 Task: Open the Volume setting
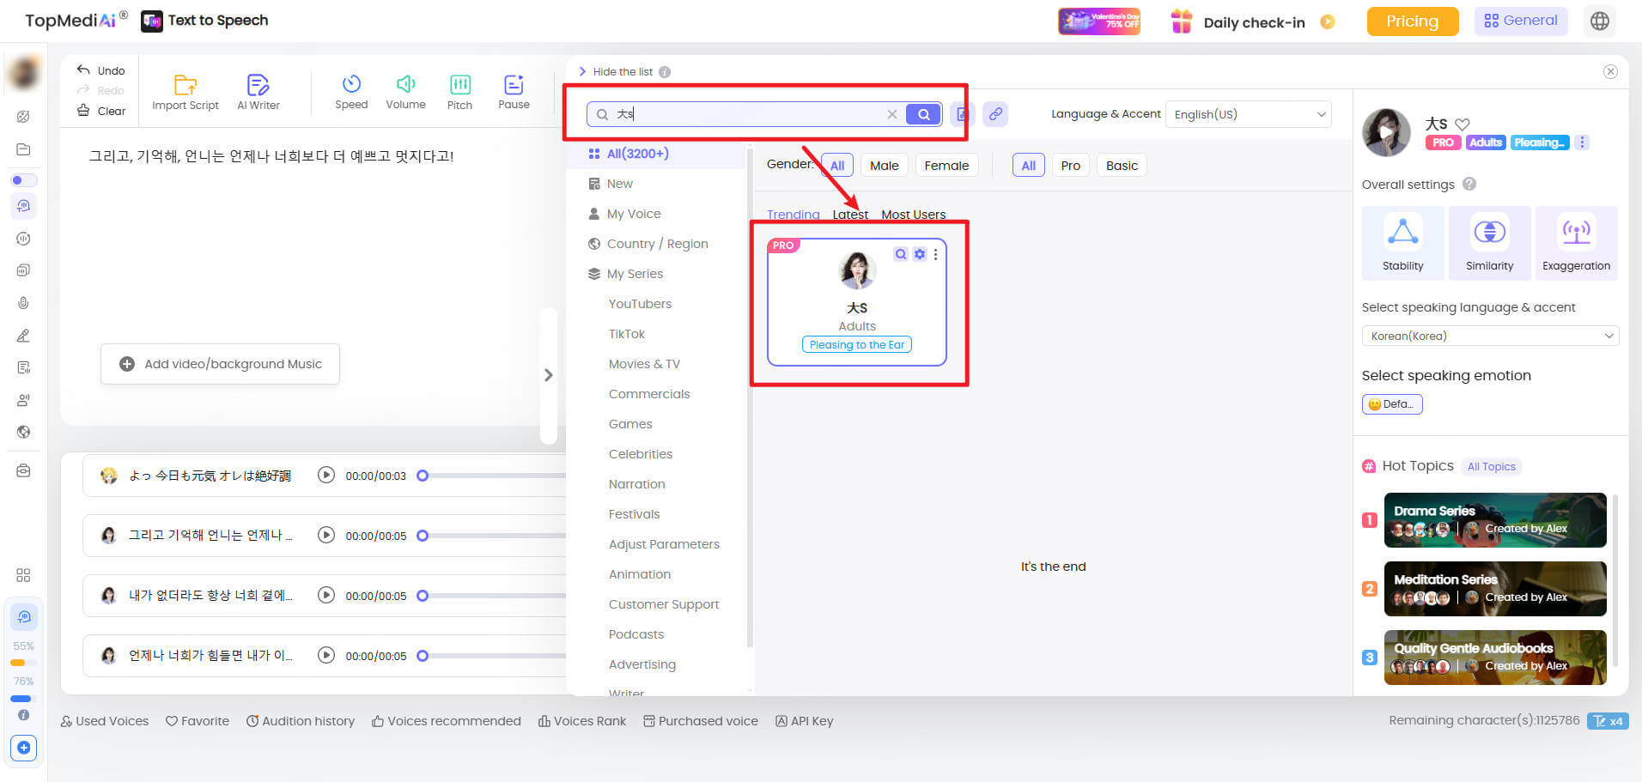[x=405, y=93]
